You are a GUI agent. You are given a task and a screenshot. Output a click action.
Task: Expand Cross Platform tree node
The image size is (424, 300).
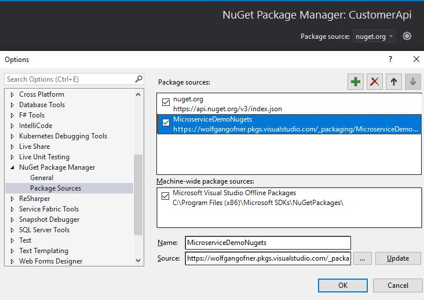pyautogui.click(x=12, y=94)
